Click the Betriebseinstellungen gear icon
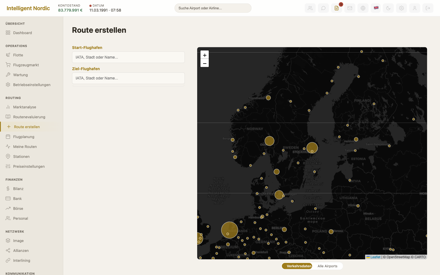Screen dimensions: 440x275 [8, 85]
